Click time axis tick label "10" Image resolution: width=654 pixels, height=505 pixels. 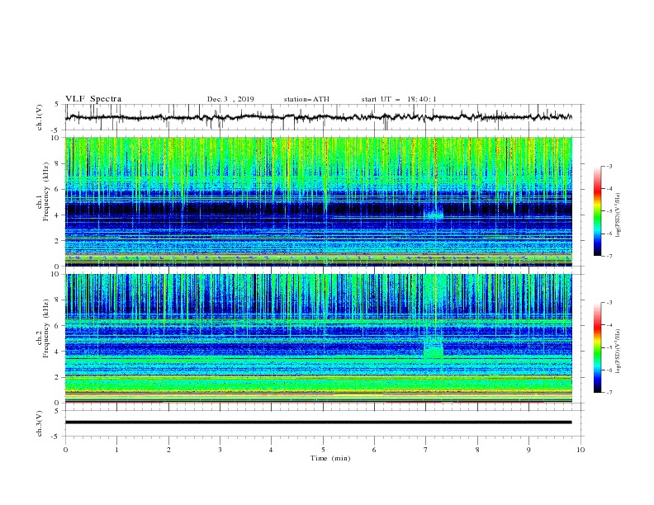pyautogui.click(x=581, y=450)
